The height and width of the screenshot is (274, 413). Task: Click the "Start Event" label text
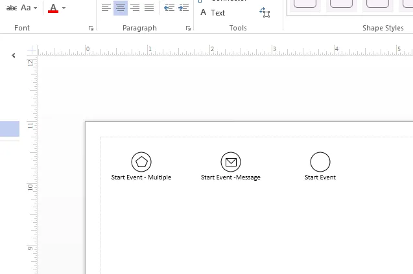point(320,177)
